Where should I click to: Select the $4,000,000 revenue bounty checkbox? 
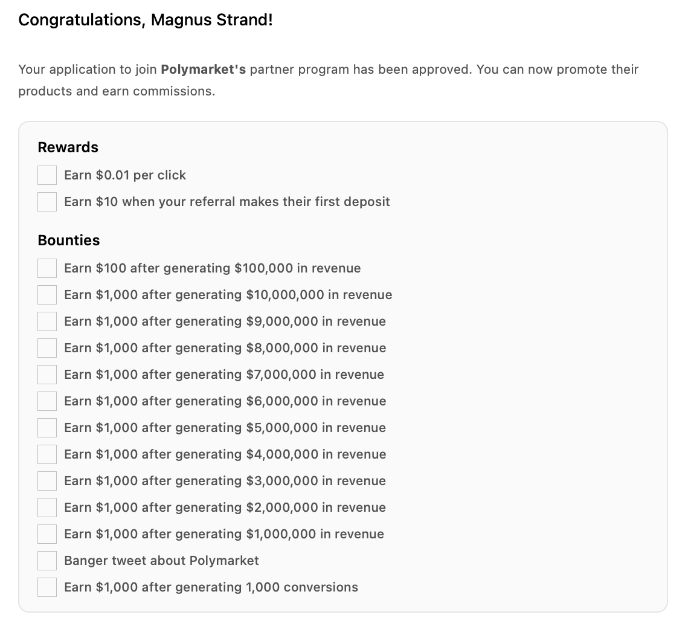(47, 454)
